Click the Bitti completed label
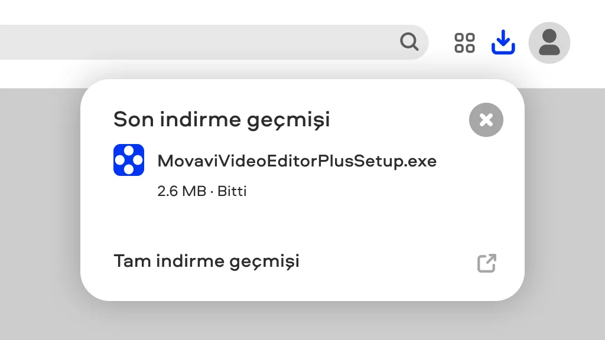 pyautogui.click(x=232, y=191)
